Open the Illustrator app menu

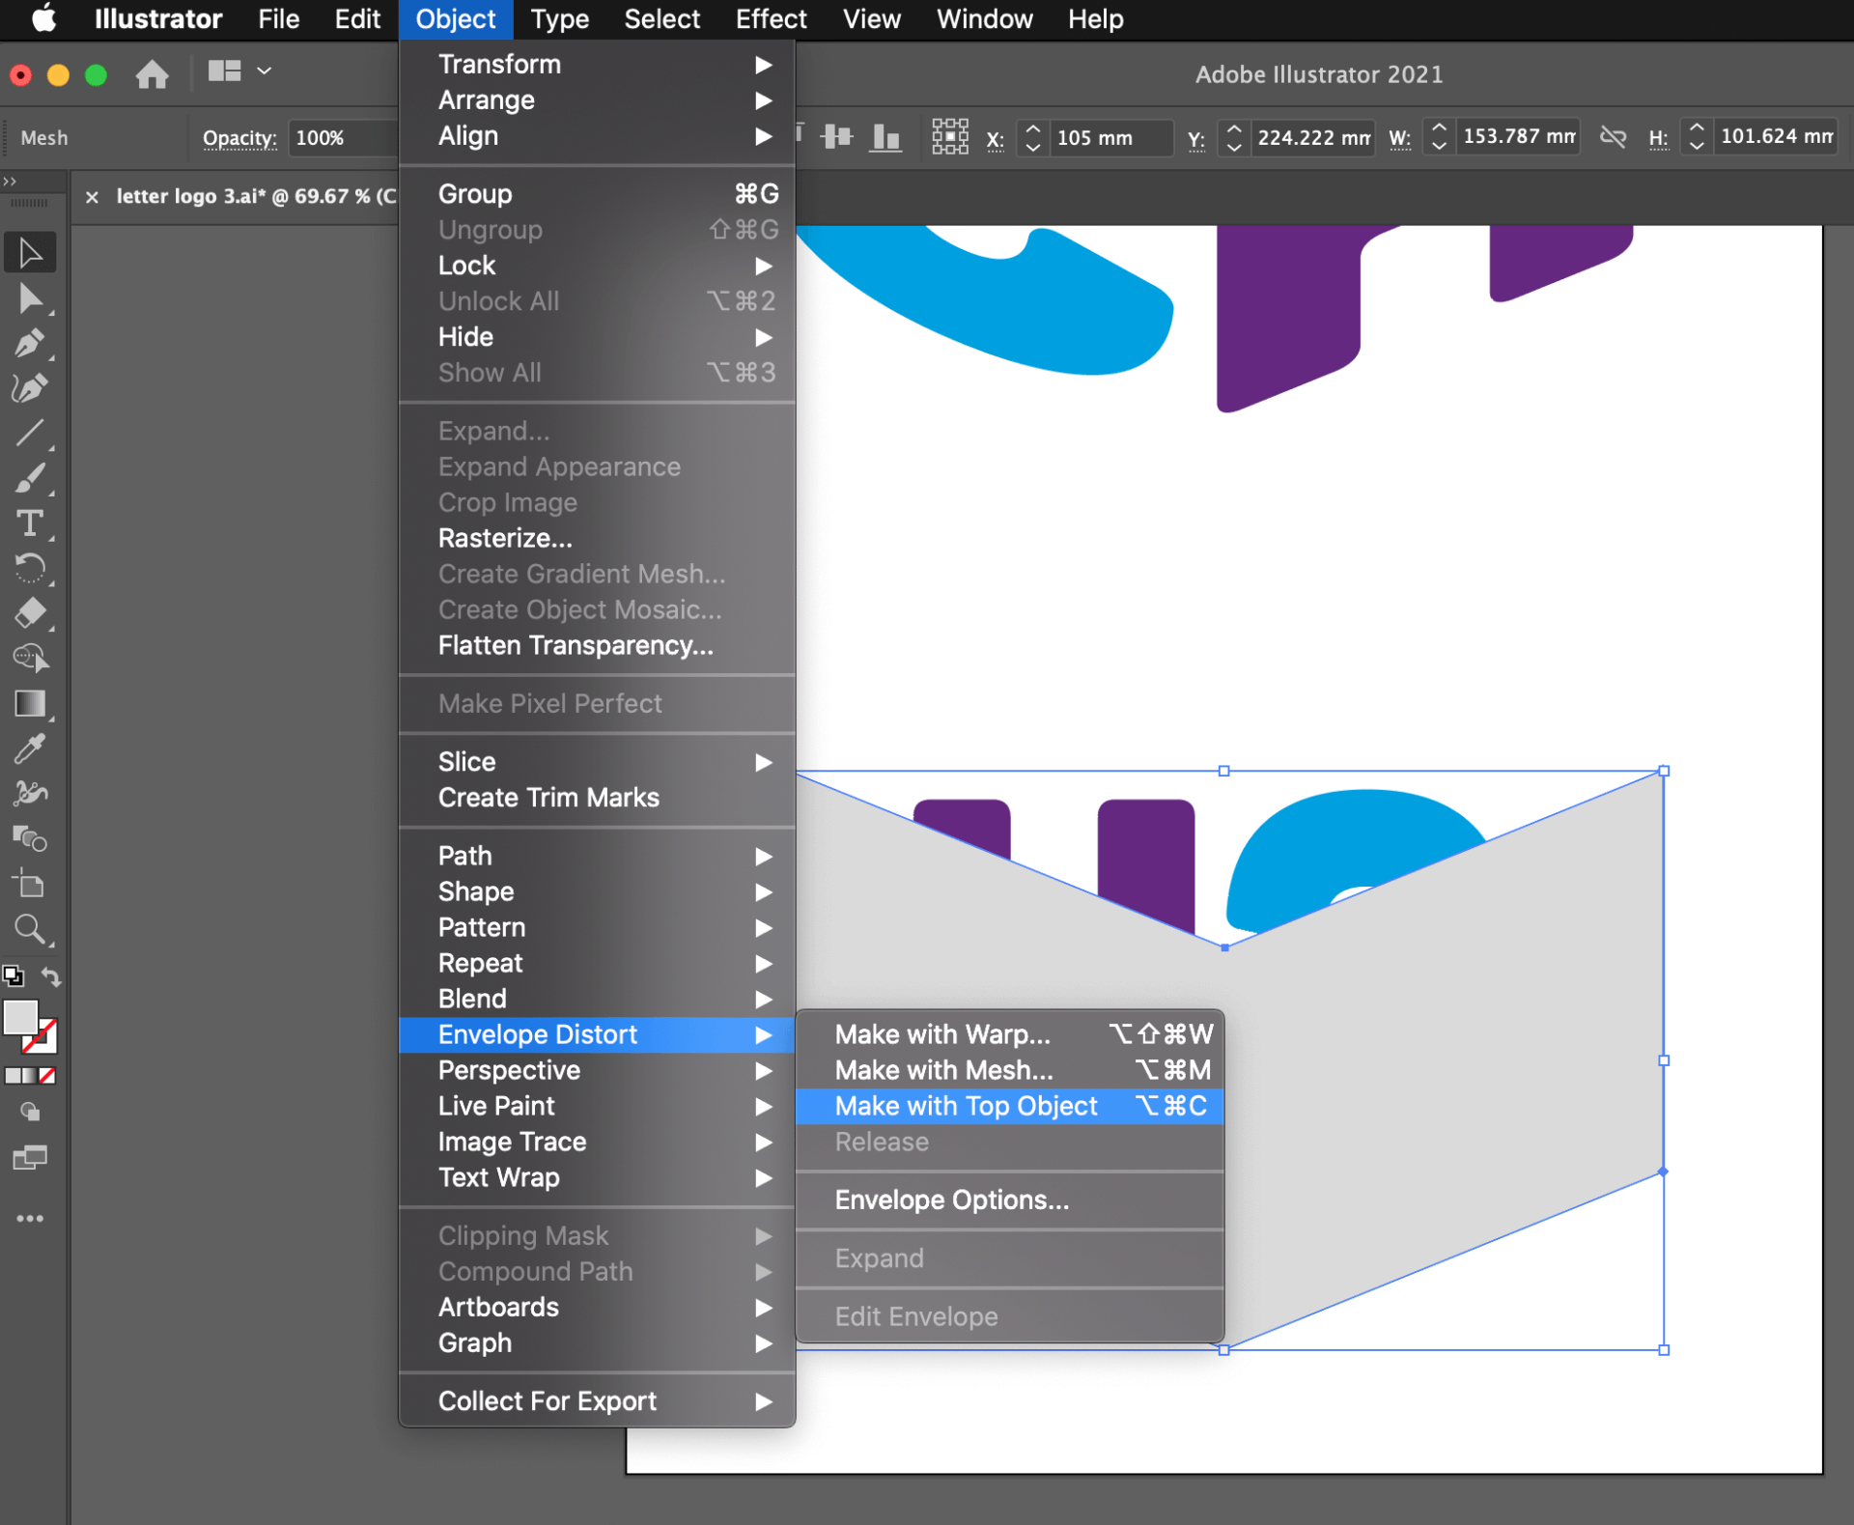point(158,19)
